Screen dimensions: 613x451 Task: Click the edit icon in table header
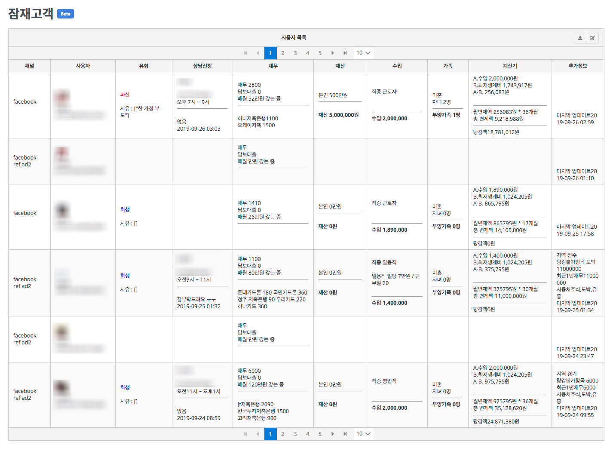click(592, 38)
